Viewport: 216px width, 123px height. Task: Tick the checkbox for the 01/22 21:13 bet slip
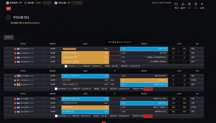[x=56, y=116]
